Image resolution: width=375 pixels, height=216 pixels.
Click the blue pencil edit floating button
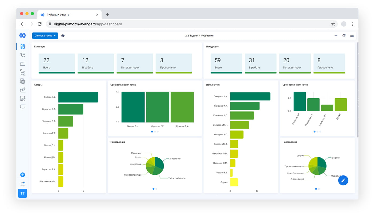click(x=343, y=180)
